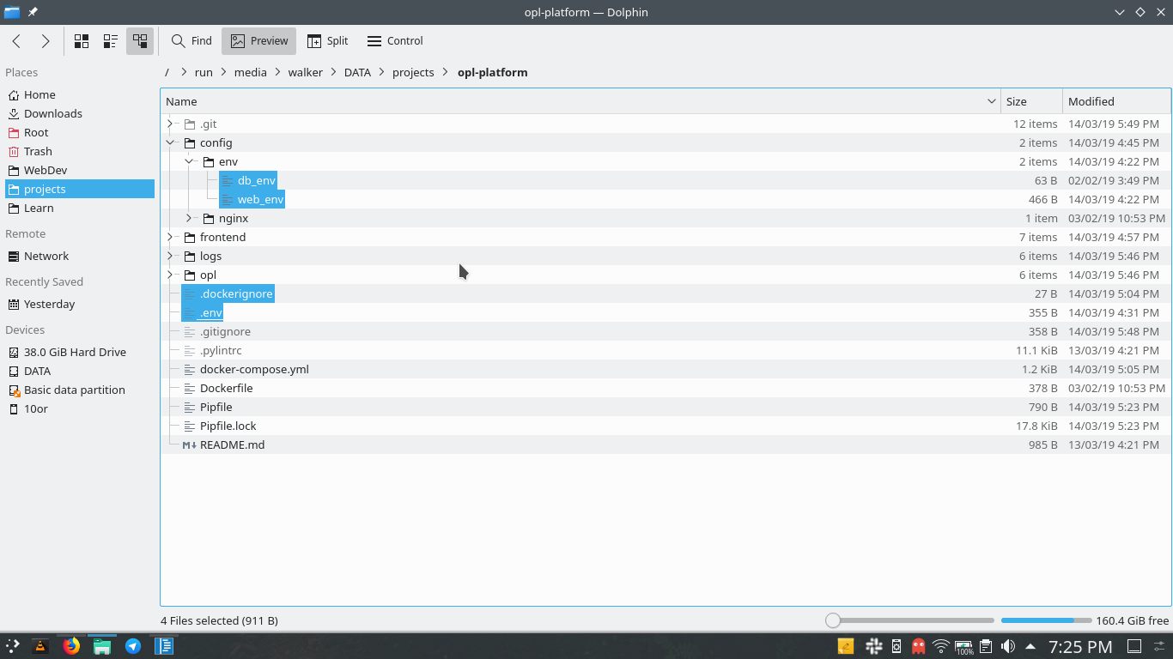Click the 160.4 GiB free space bar

click(x=1048, y=620)
